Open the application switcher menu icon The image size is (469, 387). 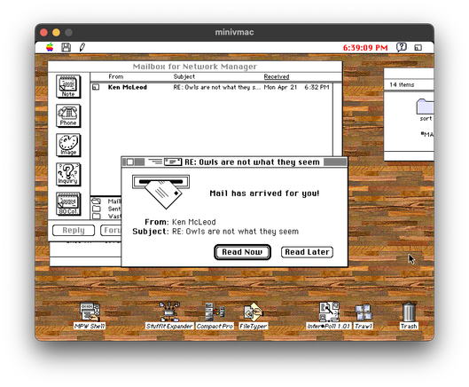[418, 48]
